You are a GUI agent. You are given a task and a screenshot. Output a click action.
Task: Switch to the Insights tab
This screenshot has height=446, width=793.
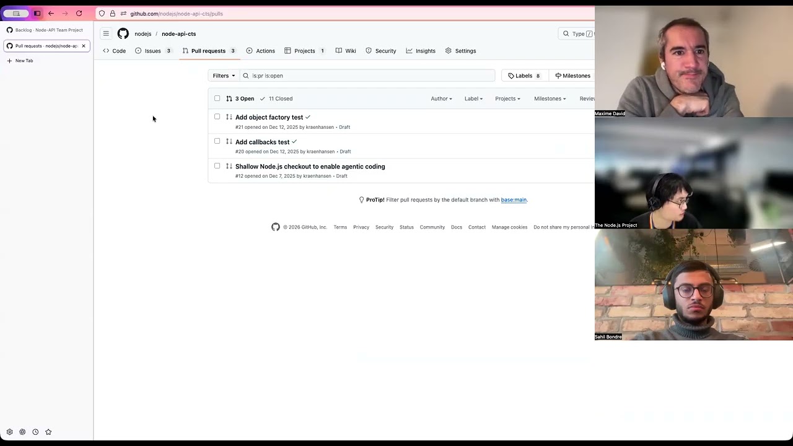point(421,51)
